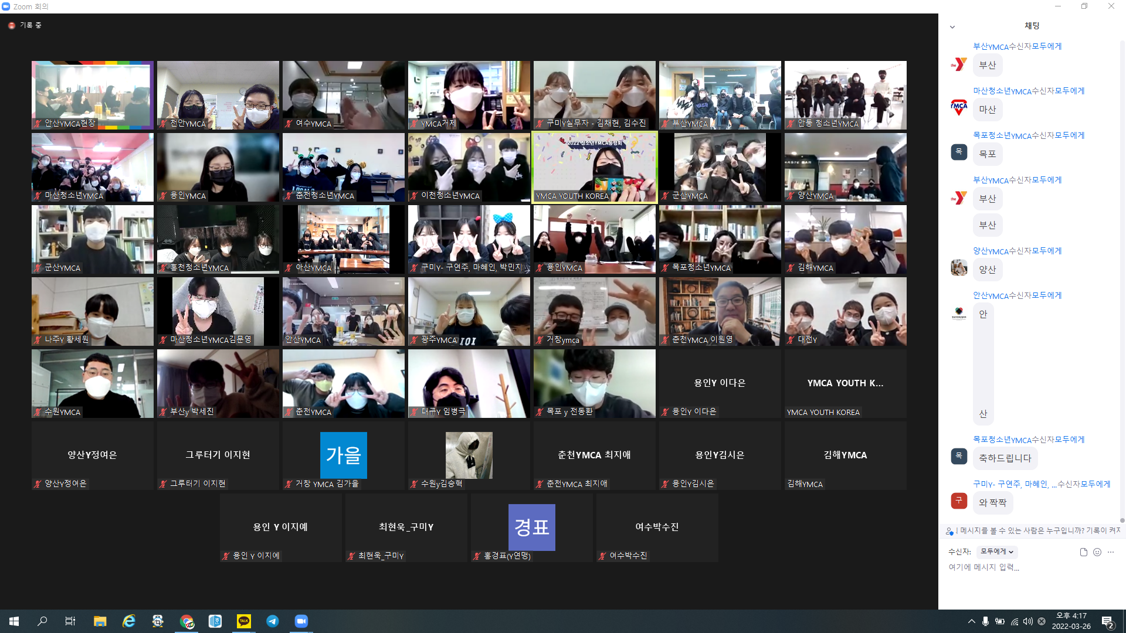
Task: Click 수원y김승혁 profile photo tile
Action: click(x=469, y=455)
